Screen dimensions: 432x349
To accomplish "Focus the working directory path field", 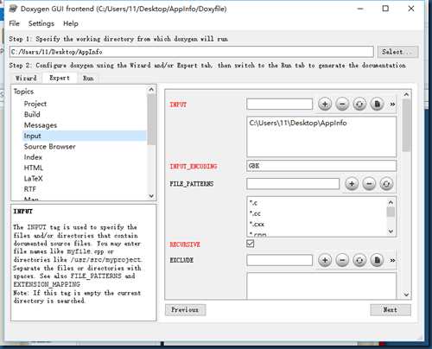I will [x=192, y=52].
